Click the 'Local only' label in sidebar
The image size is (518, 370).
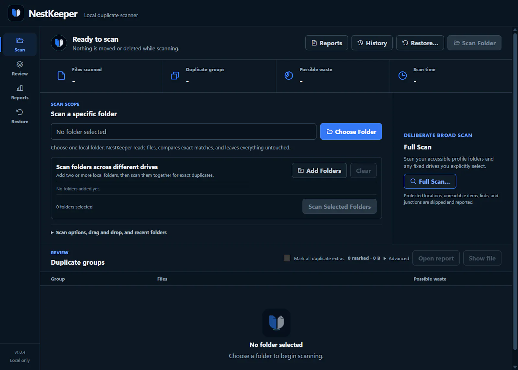(20, 360)
